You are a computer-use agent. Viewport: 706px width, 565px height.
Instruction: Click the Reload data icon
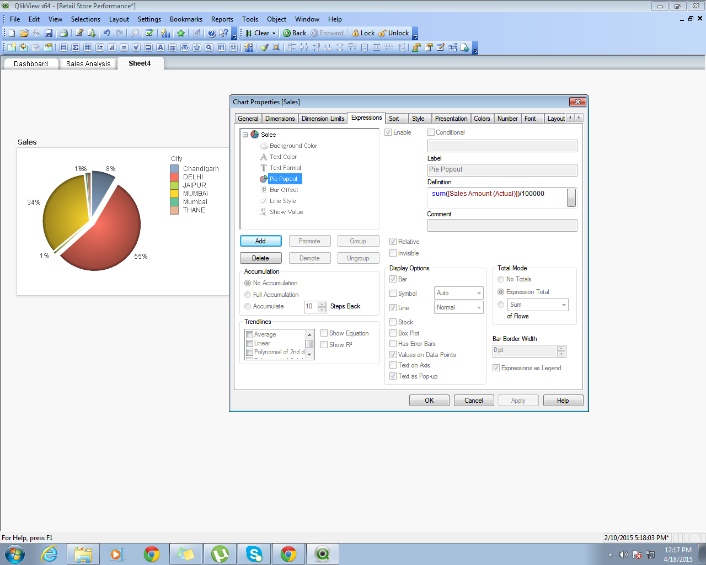click(x=92, y=33)
